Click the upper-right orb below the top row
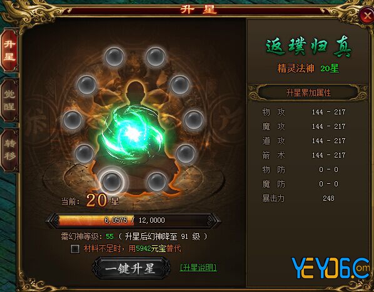Image resolution: width=374 pixels, height=292 pixels. click(x=180, y=85)
